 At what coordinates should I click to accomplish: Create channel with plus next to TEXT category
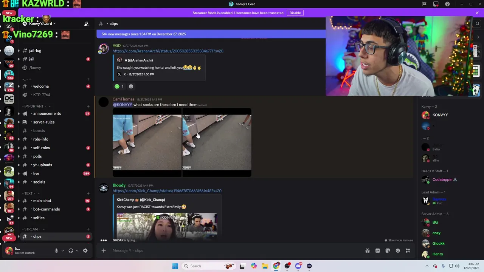pos(88,193)
